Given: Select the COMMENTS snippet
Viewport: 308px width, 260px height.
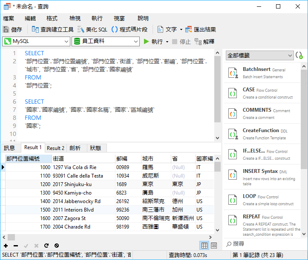Looking at the screenshot, I should point(262,113).
